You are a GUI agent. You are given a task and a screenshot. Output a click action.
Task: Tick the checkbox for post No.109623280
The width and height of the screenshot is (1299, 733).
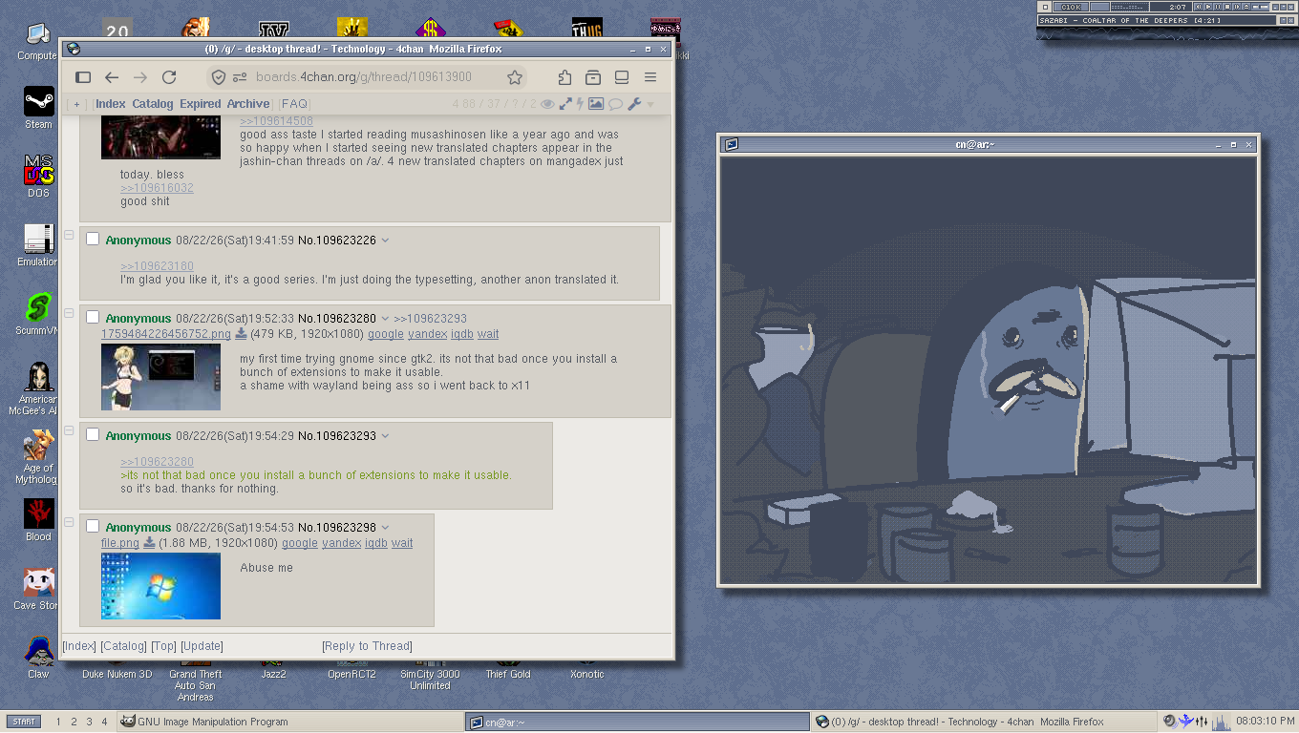93,318
